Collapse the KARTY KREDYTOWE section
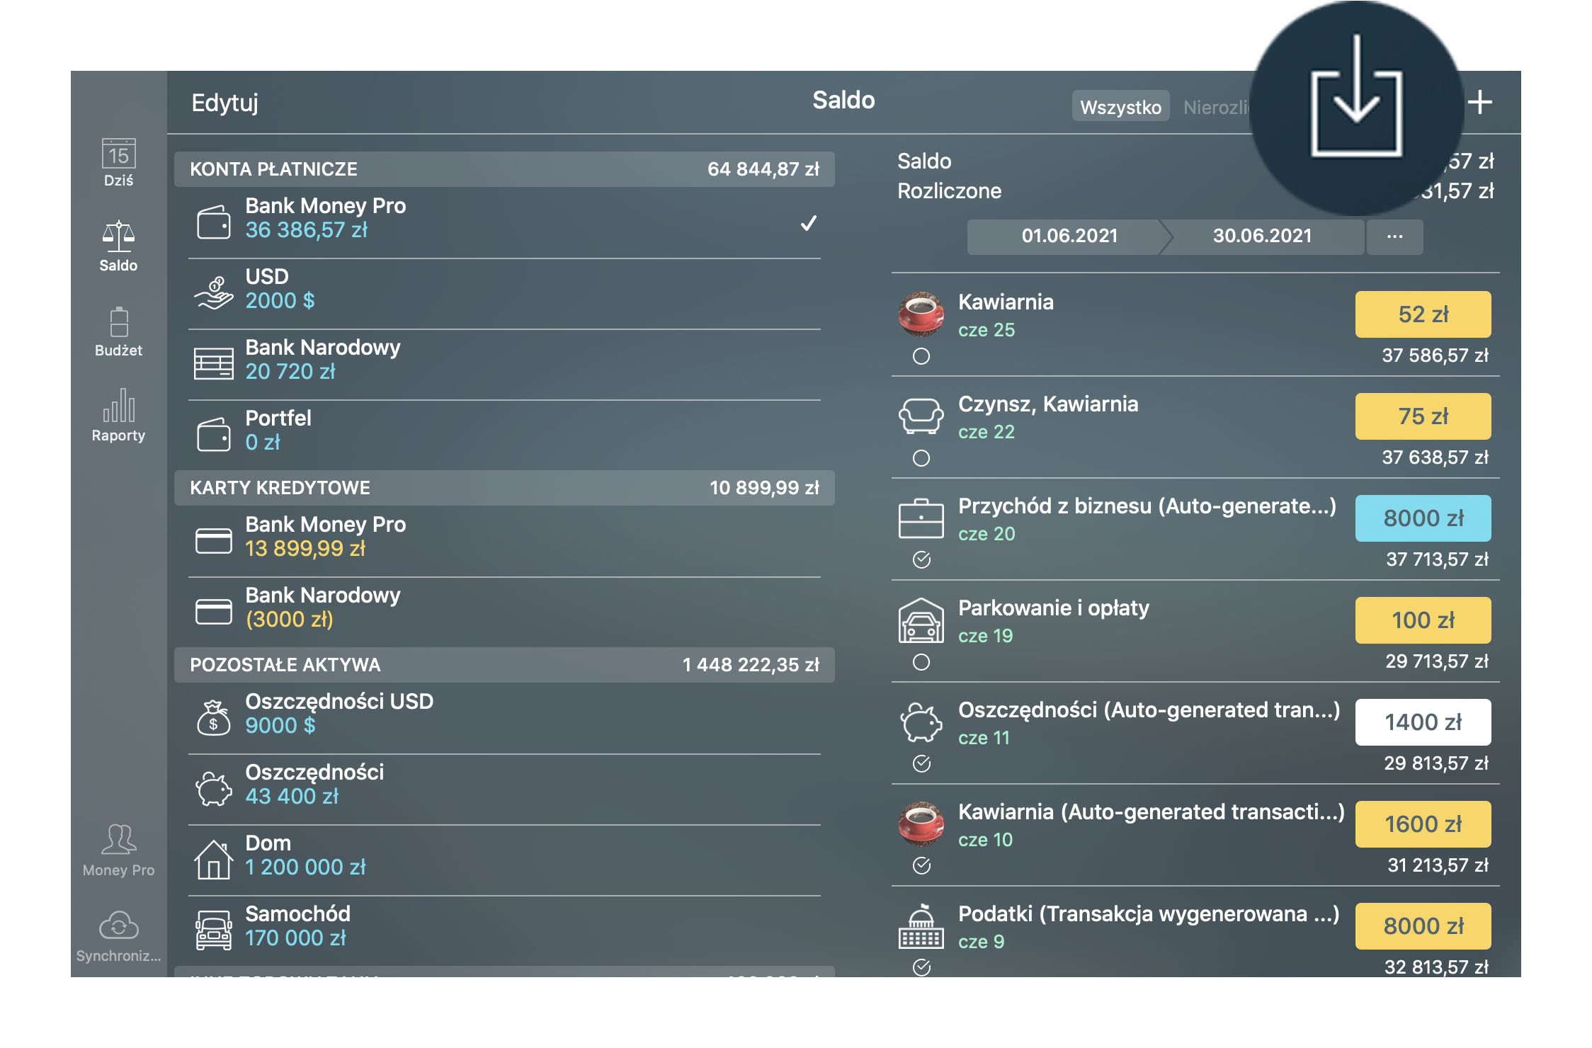The width and height of the screenshot is (1592, 1048). tap(504, 488)
